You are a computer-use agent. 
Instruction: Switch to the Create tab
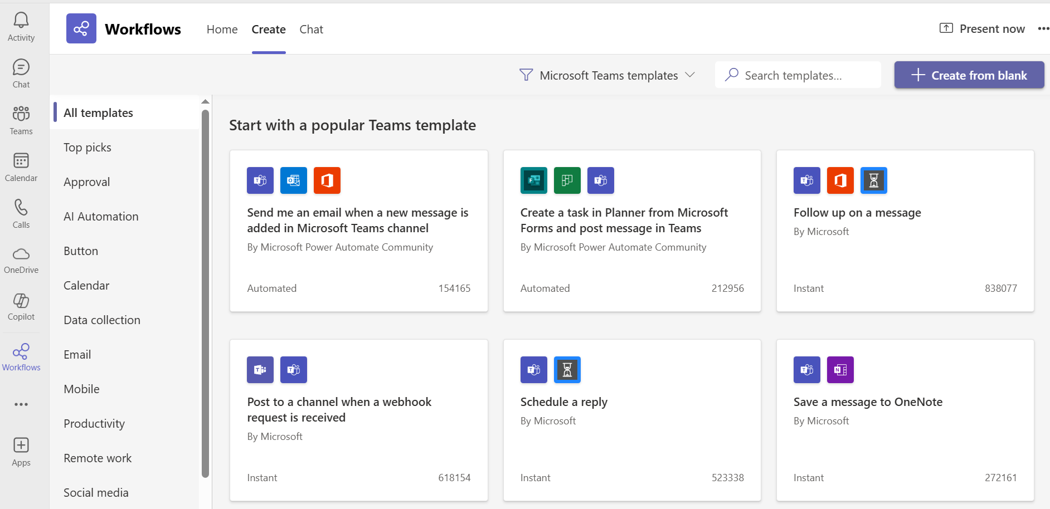pos(269,30)
